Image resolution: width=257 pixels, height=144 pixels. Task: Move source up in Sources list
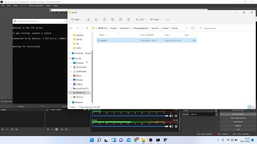point(62,129)
